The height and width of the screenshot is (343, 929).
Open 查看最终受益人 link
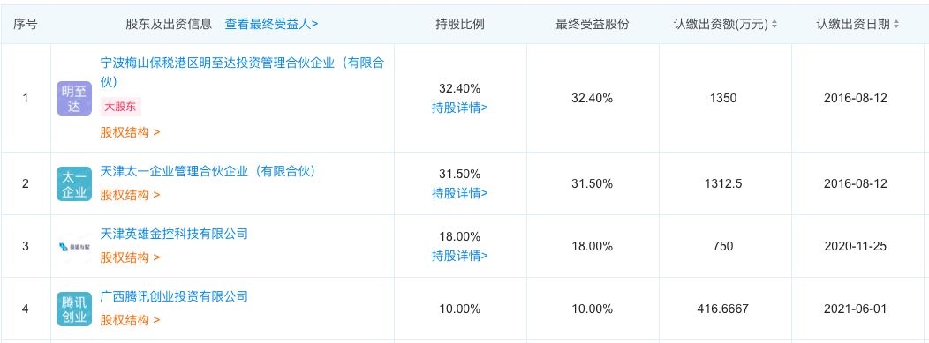coord(271,24)
